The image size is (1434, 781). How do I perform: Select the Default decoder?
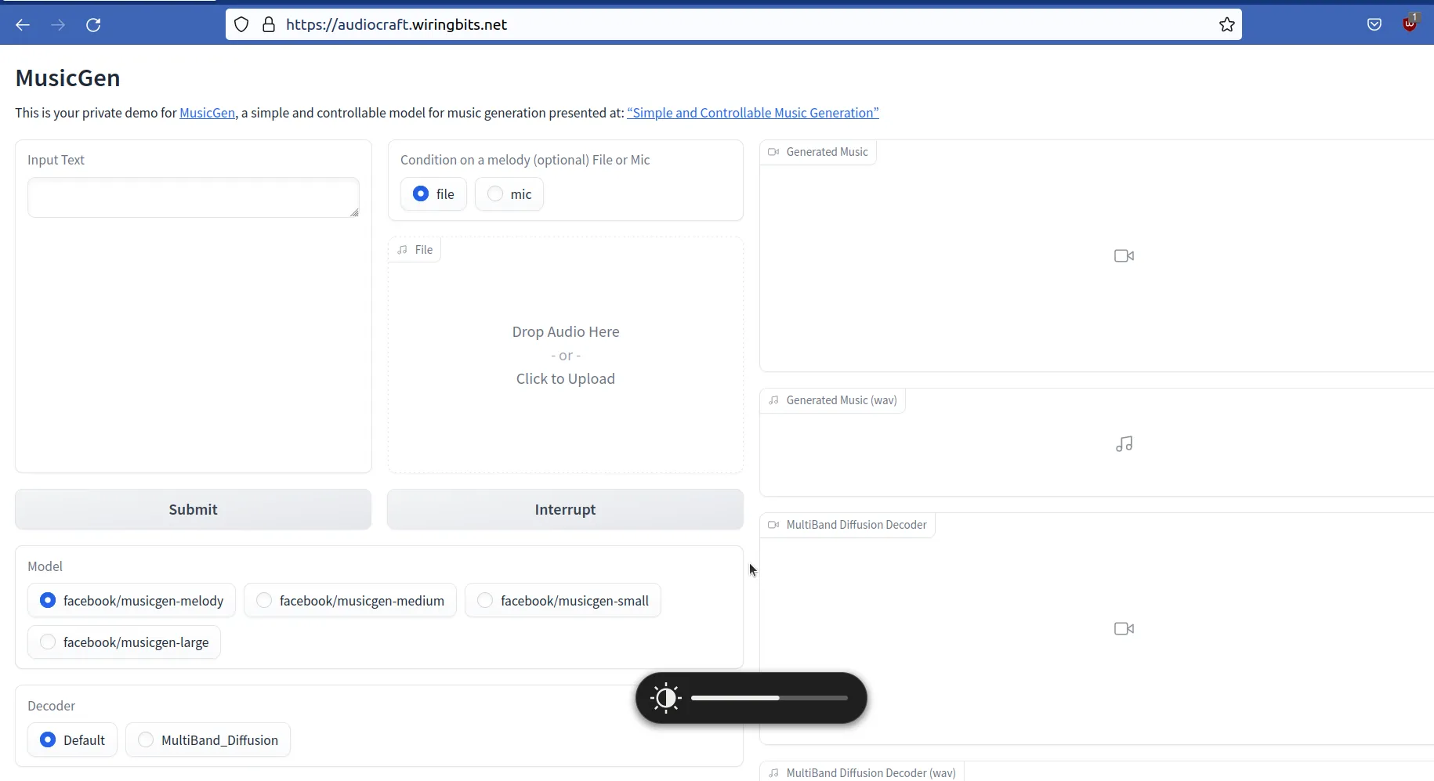coord(72,740)
